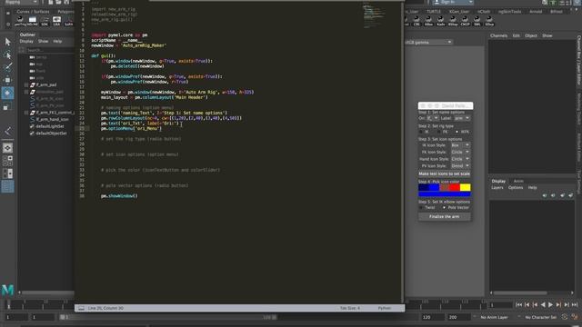Go to start of playback range
The width and height of the screenshot is (582, 327).
519,305
